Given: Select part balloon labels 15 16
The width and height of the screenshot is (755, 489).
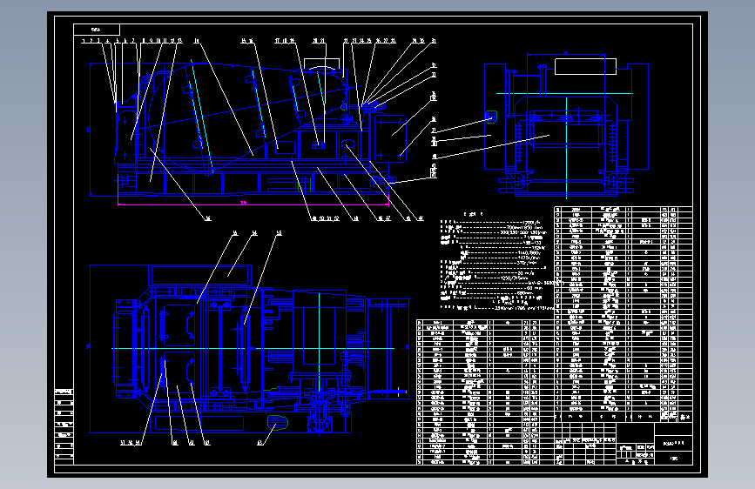Looking at the screenshot, I should [247, 41].
